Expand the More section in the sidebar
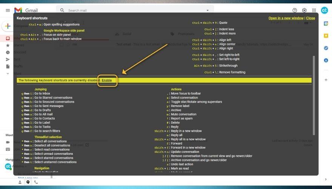This screenshot has height=189, width=332. [8, 73]
